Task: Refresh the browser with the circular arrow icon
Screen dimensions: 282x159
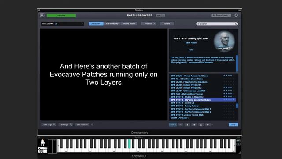Action: click(201, 125)
